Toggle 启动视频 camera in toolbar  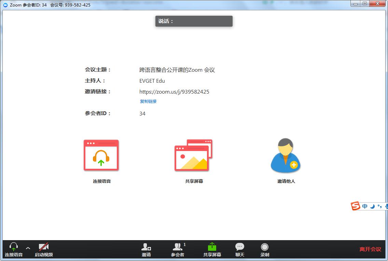click(44, 250)
